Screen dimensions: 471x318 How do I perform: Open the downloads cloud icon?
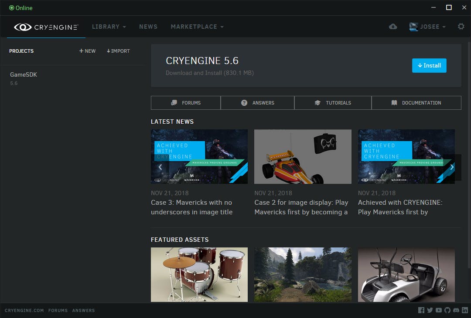point(393,27)
